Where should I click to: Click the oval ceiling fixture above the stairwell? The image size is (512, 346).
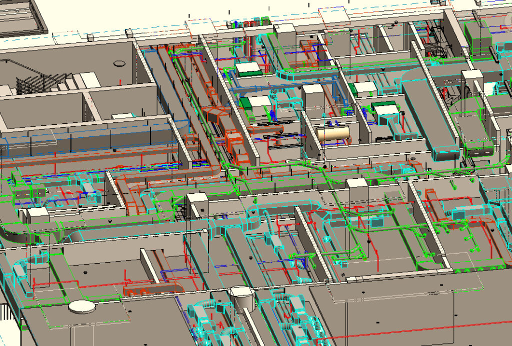click(x=120, y=63)
